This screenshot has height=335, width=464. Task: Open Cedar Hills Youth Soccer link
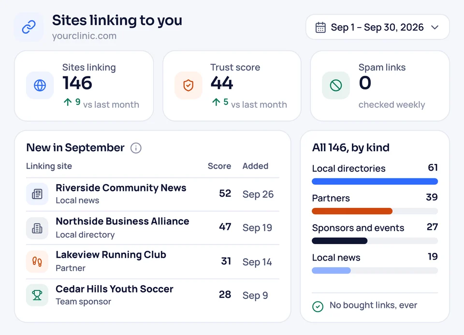pos(114,289)
